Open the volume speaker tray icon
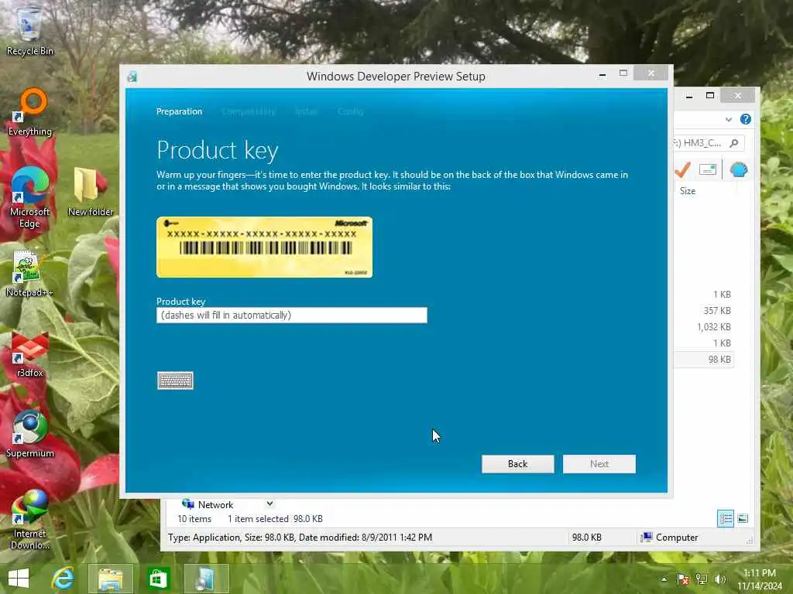Viewport: 793px width, 594px height. pyautogui.click(x=720, y=579)
